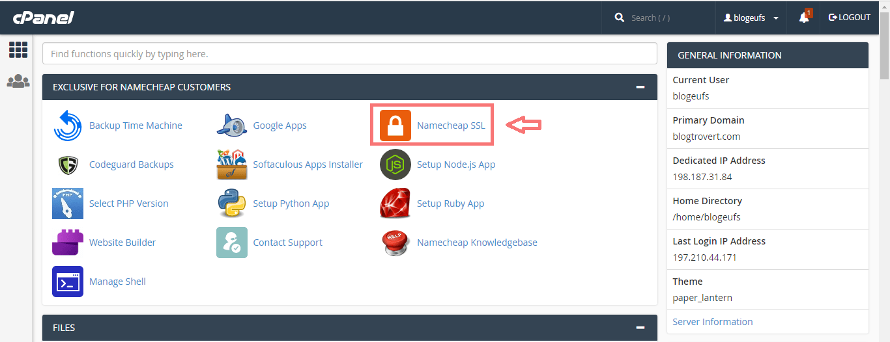Select the last login IP 197.210.44.171

(705, 257)
